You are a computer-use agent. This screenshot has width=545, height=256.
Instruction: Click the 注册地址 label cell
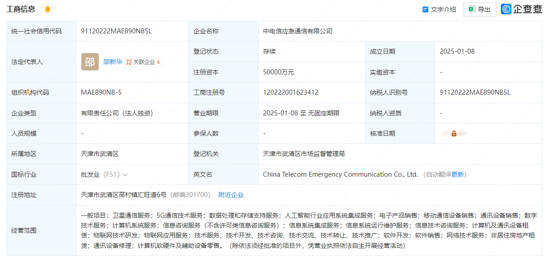tap(41, 195)
